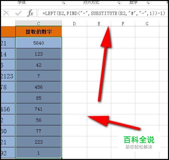Select column D header
This screenshot has width=169, height=160.
(x=74, y=24)
